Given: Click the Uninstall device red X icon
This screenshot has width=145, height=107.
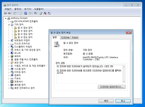Looking at the screenshot, I should [x=45, y=13].
